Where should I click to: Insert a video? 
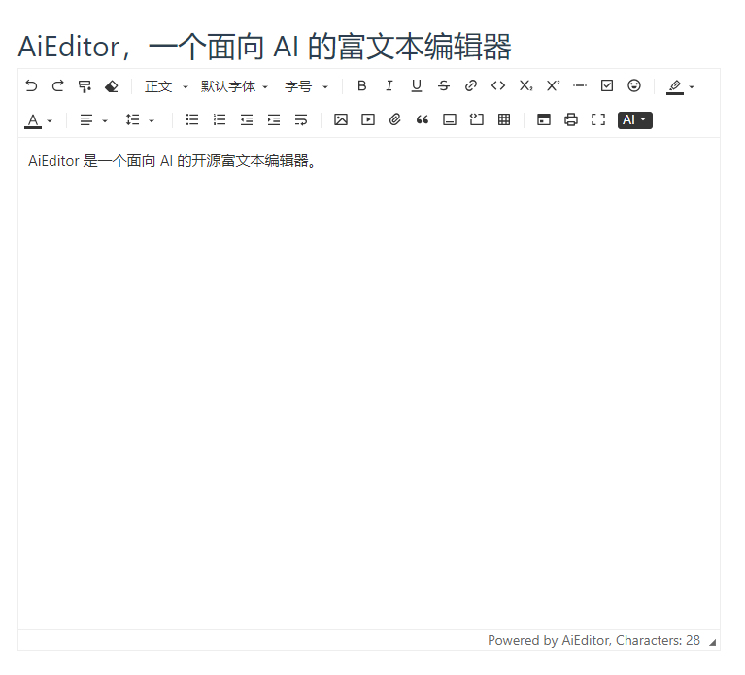coord(368,119)
